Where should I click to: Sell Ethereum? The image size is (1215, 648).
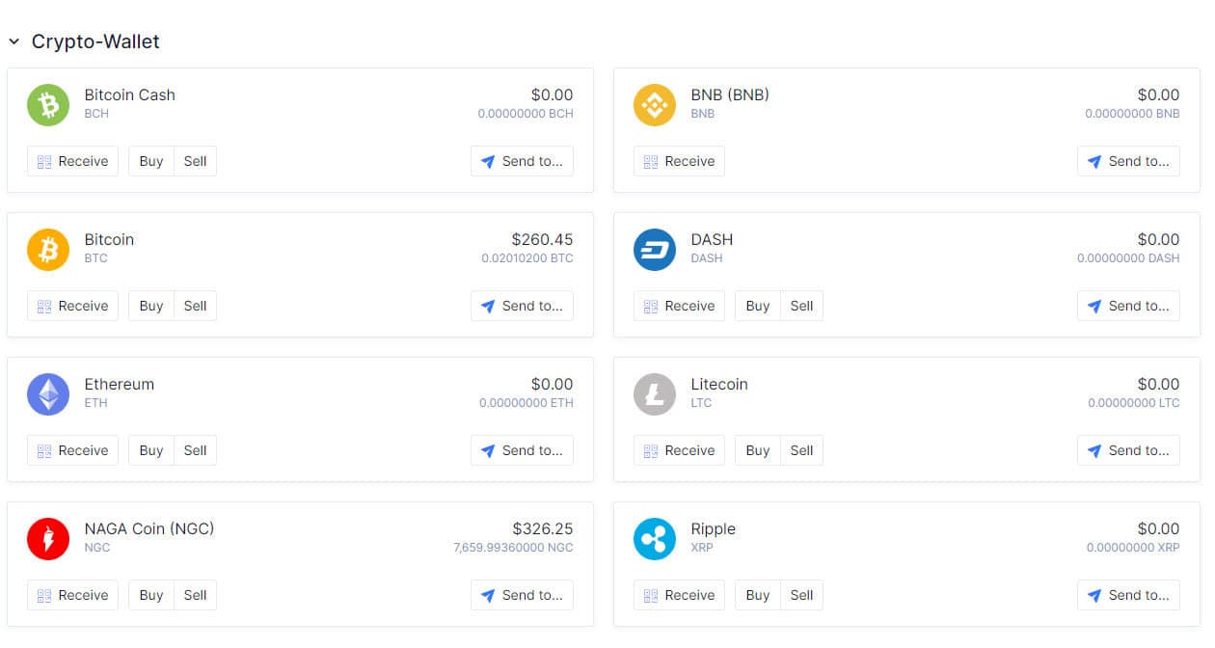point(196,450)
